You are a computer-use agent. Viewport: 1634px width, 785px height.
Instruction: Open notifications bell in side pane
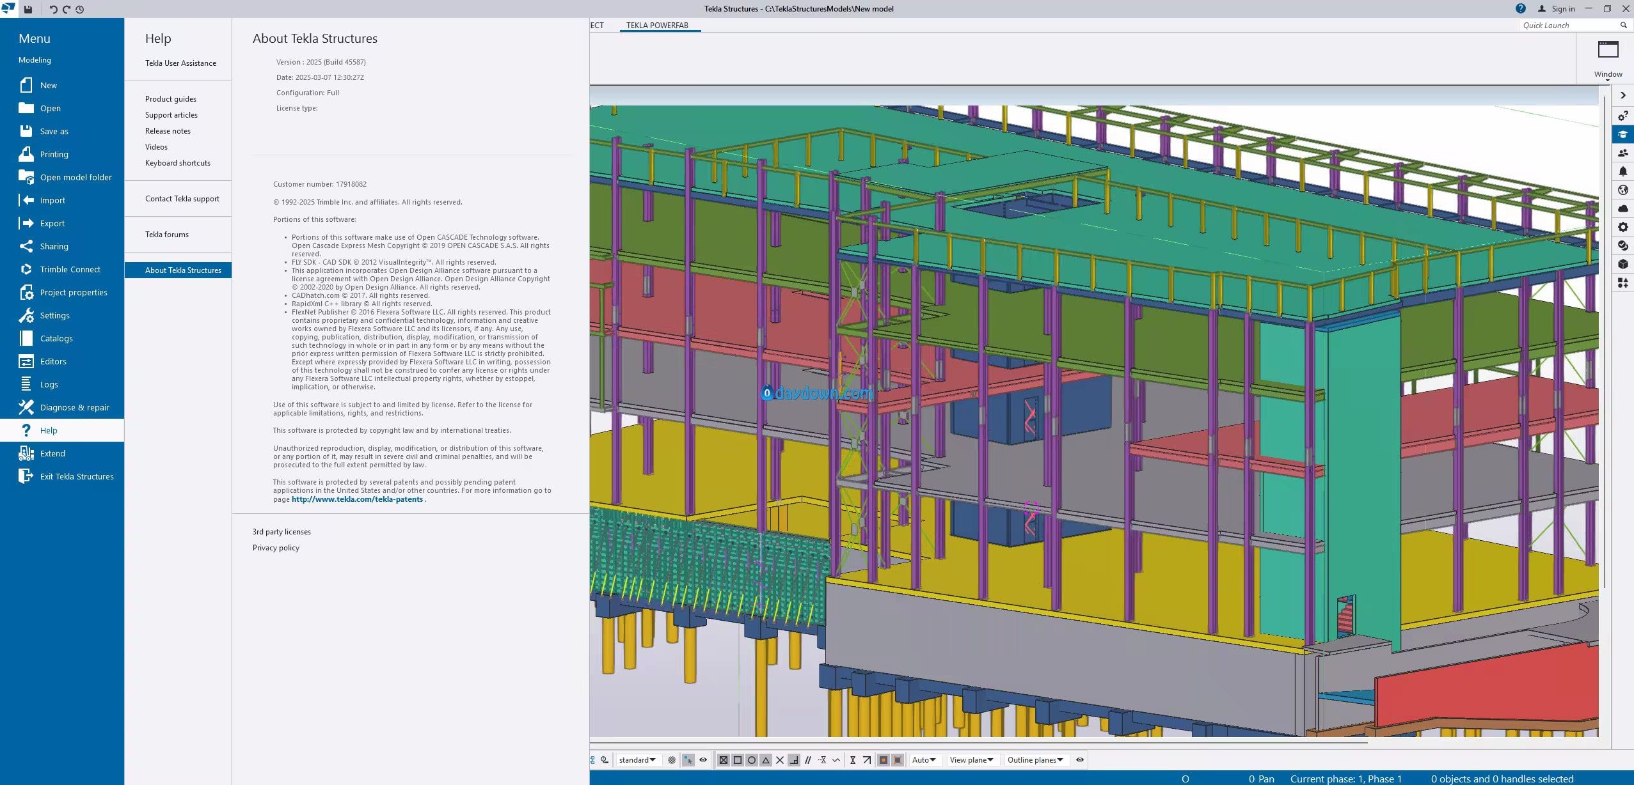pos(1622,171)
